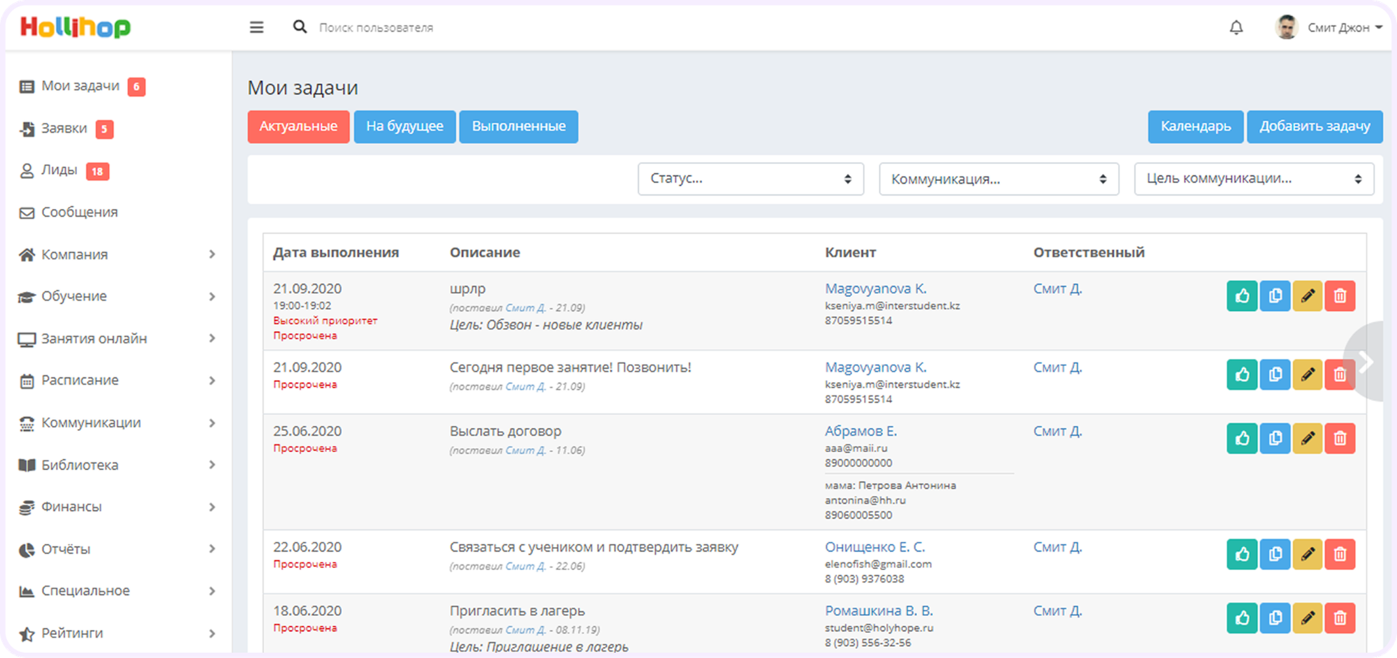Open the Статус dropdown filter

click(x=751, y=179)
